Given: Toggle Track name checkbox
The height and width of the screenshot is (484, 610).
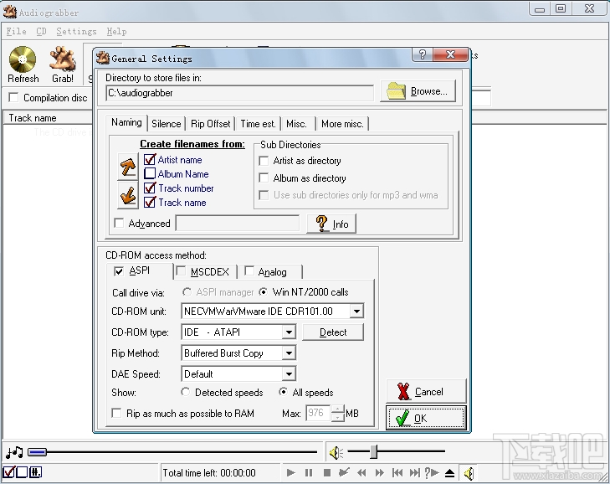Looking at the screenshot, I should 150,203.
